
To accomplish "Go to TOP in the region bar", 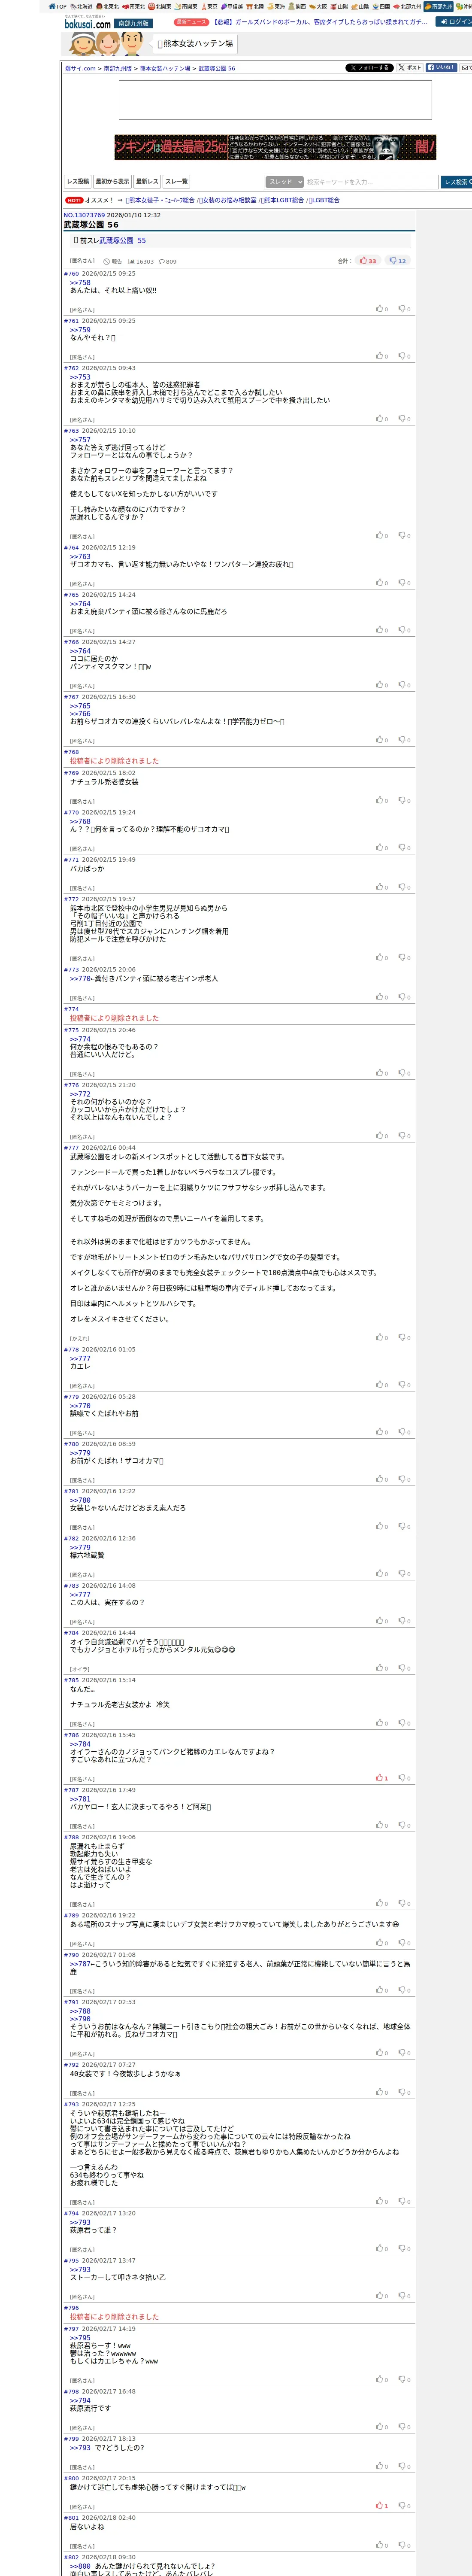I will pyautogui.click(x=58, y=6).
